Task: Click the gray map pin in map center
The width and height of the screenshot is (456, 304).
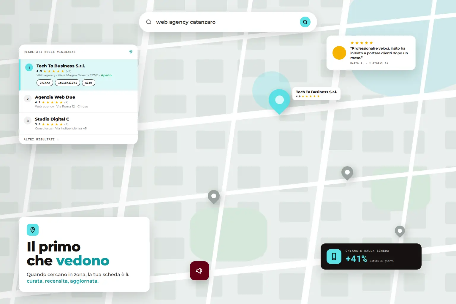Action: click(x=214, y=197)
